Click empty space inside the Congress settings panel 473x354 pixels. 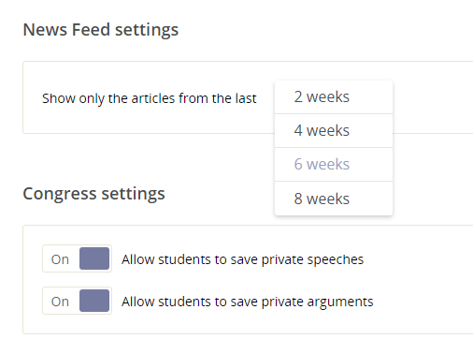click(x=421, y=281)
